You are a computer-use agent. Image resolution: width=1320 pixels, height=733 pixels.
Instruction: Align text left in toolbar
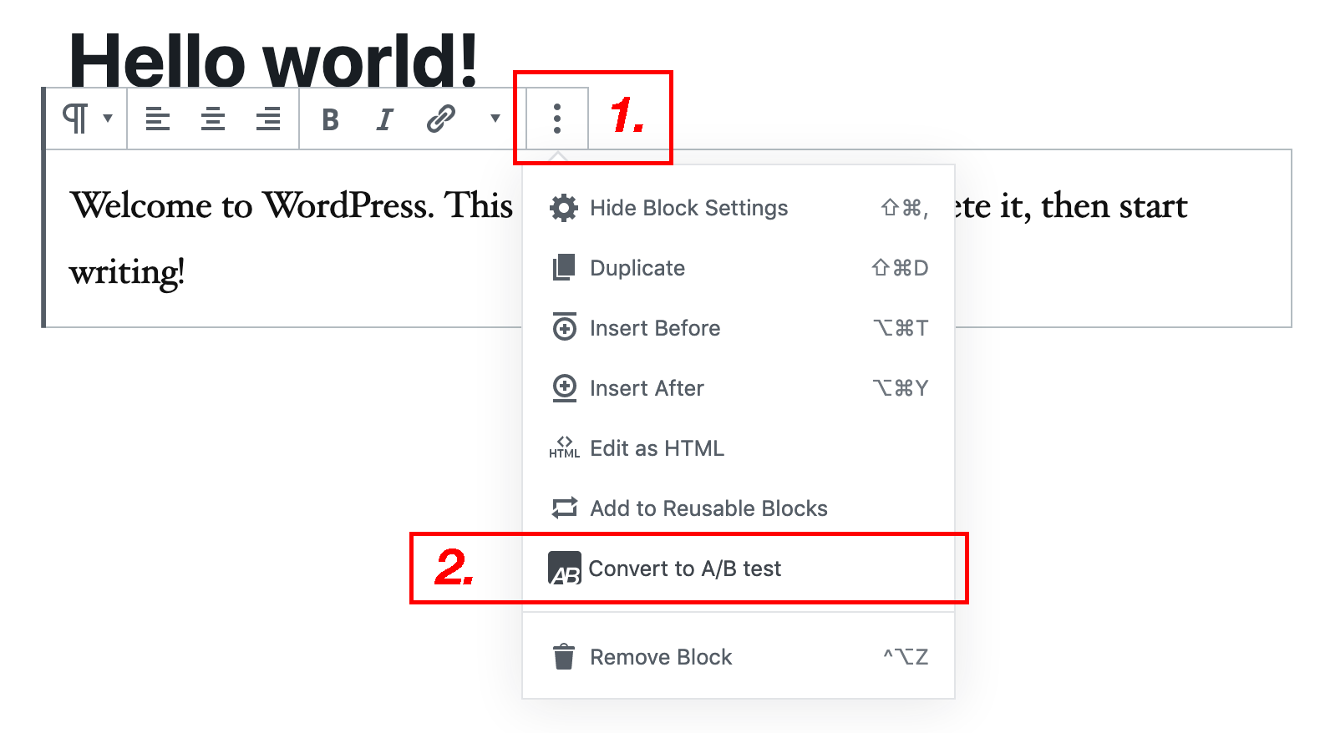(x=158, y=119)
